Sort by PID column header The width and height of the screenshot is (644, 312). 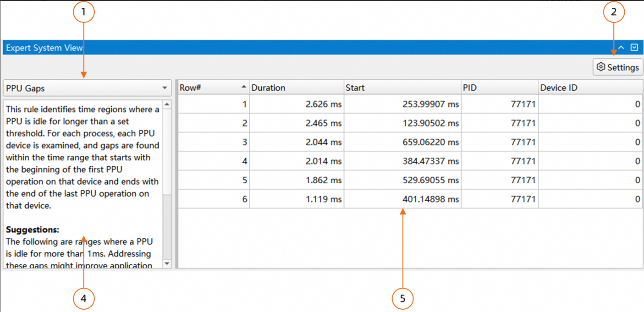pyautogui.click(x=499, y=88)
